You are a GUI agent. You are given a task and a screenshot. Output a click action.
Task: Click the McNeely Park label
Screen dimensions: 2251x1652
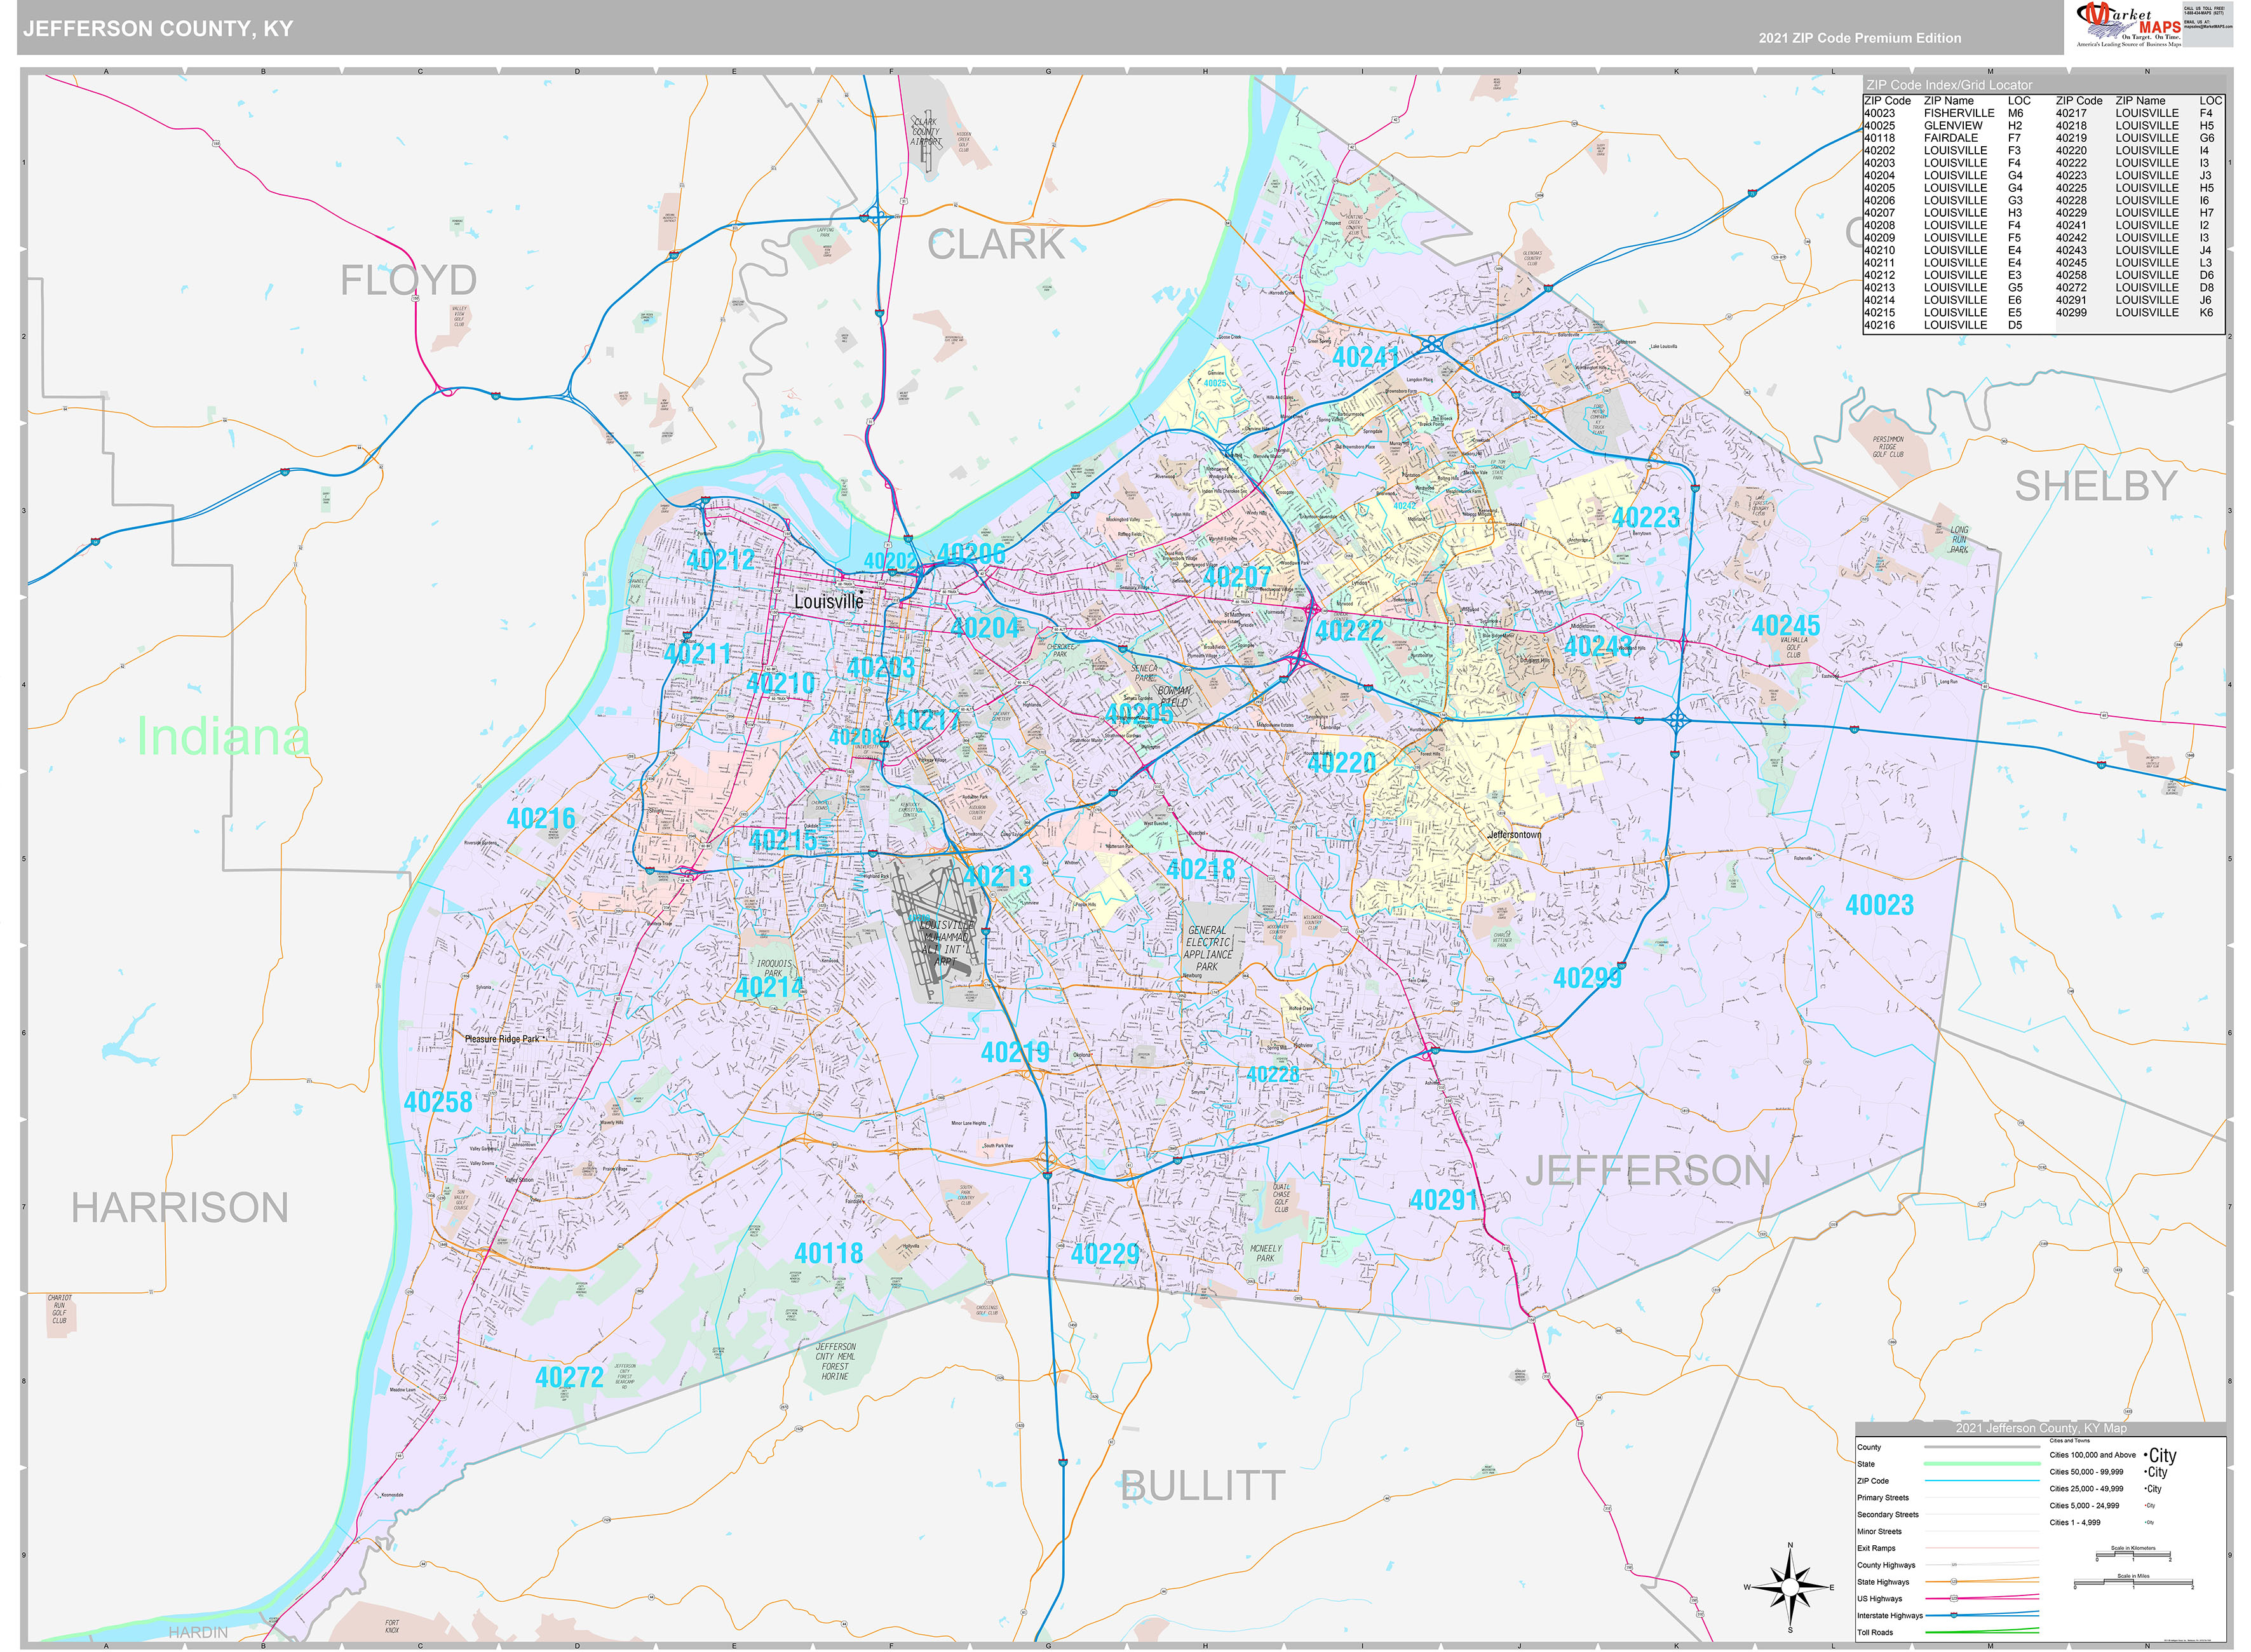pos(1265,1254)
